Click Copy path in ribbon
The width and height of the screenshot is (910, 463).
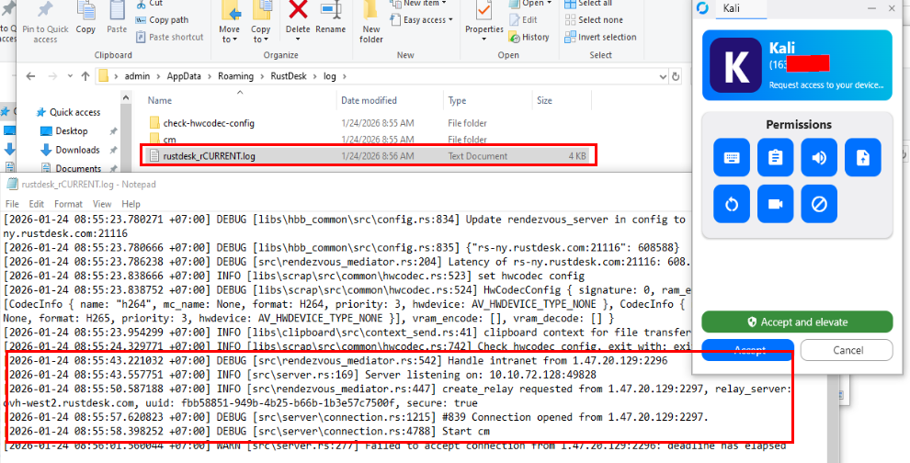[162, 19]
